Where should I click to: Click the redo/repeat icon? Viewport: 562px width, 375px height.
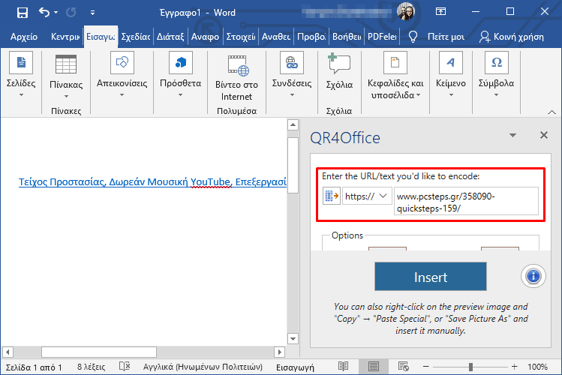71,13
